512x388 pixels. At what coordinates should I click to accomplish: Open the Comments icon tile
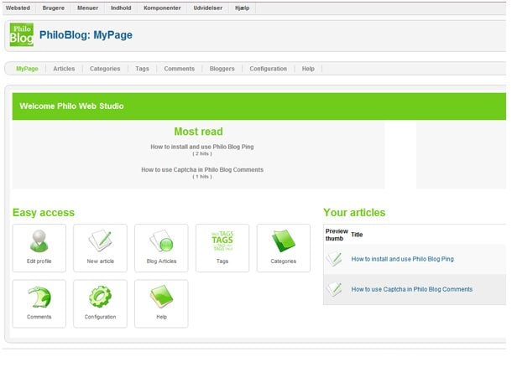(39, 300)
